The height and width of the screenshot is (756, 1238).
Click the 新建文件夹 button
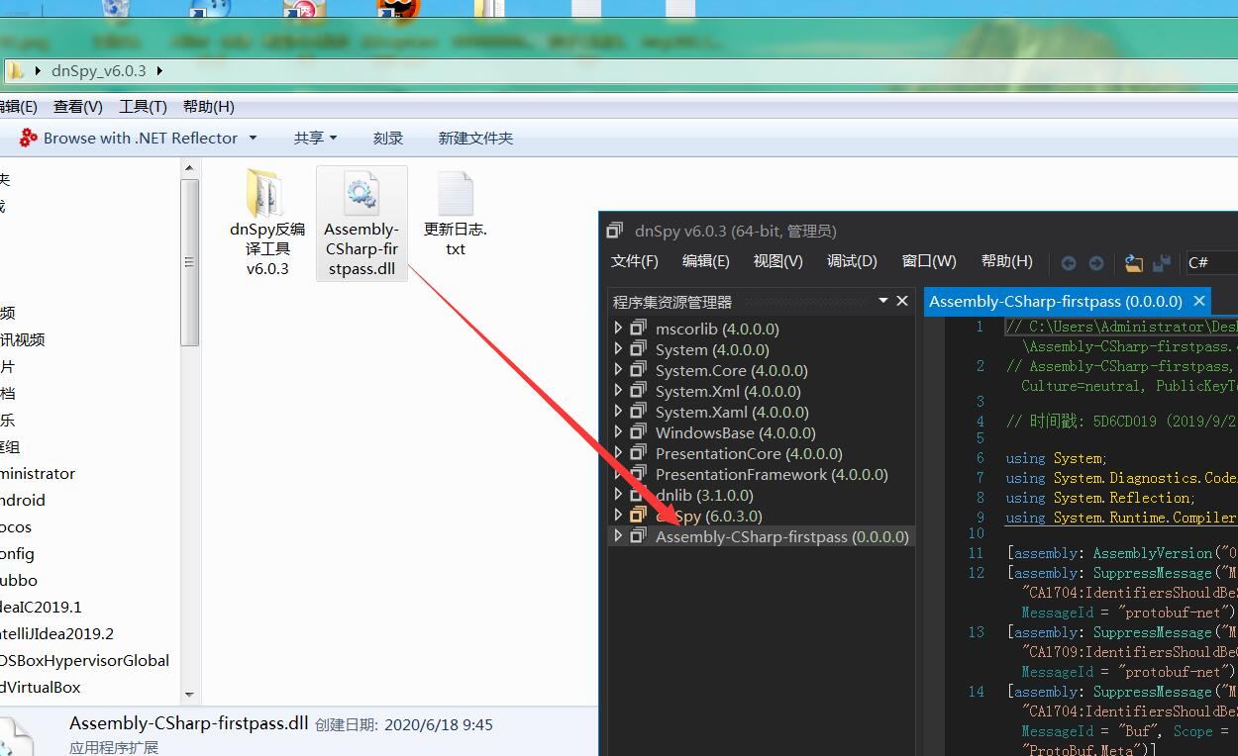(x=475, y=138)
